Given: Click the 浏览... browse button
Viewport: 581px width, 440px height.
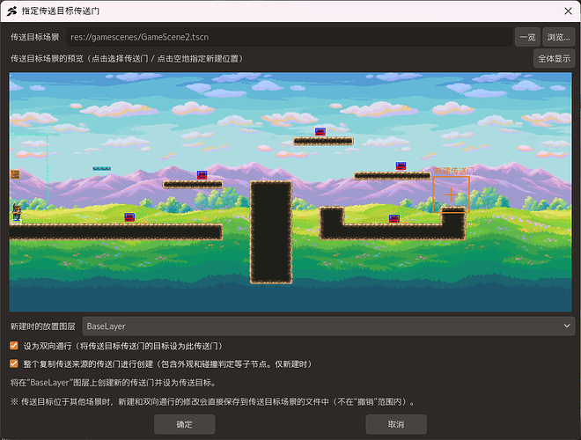Looking at the screenshot, I should click(x=558, y=37).
